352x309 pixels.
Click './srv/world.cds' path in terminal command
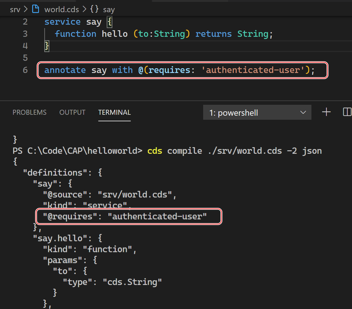pyautogui.click(x=245, y=151)
